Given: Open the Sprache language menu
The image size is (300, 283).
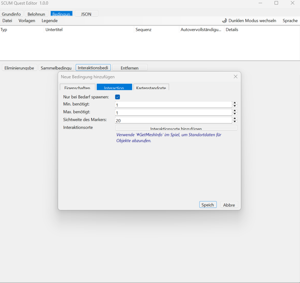Looking at the screenshot, I should 290,21.
